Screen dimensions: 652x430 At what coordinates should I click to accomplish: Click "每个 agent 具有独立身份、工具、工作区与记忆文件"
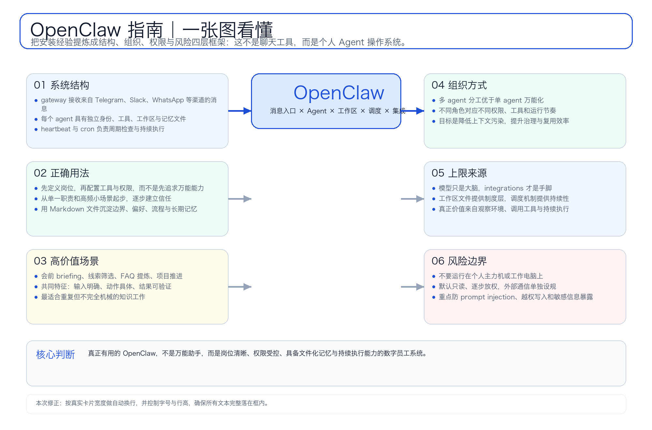(113, 119)
